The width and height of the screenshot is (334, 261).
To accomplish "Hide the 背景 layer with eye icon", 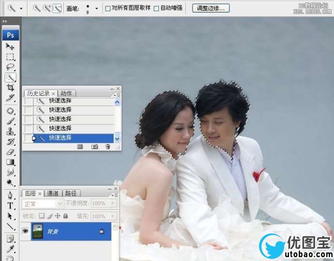I will [x=26, y=231].
